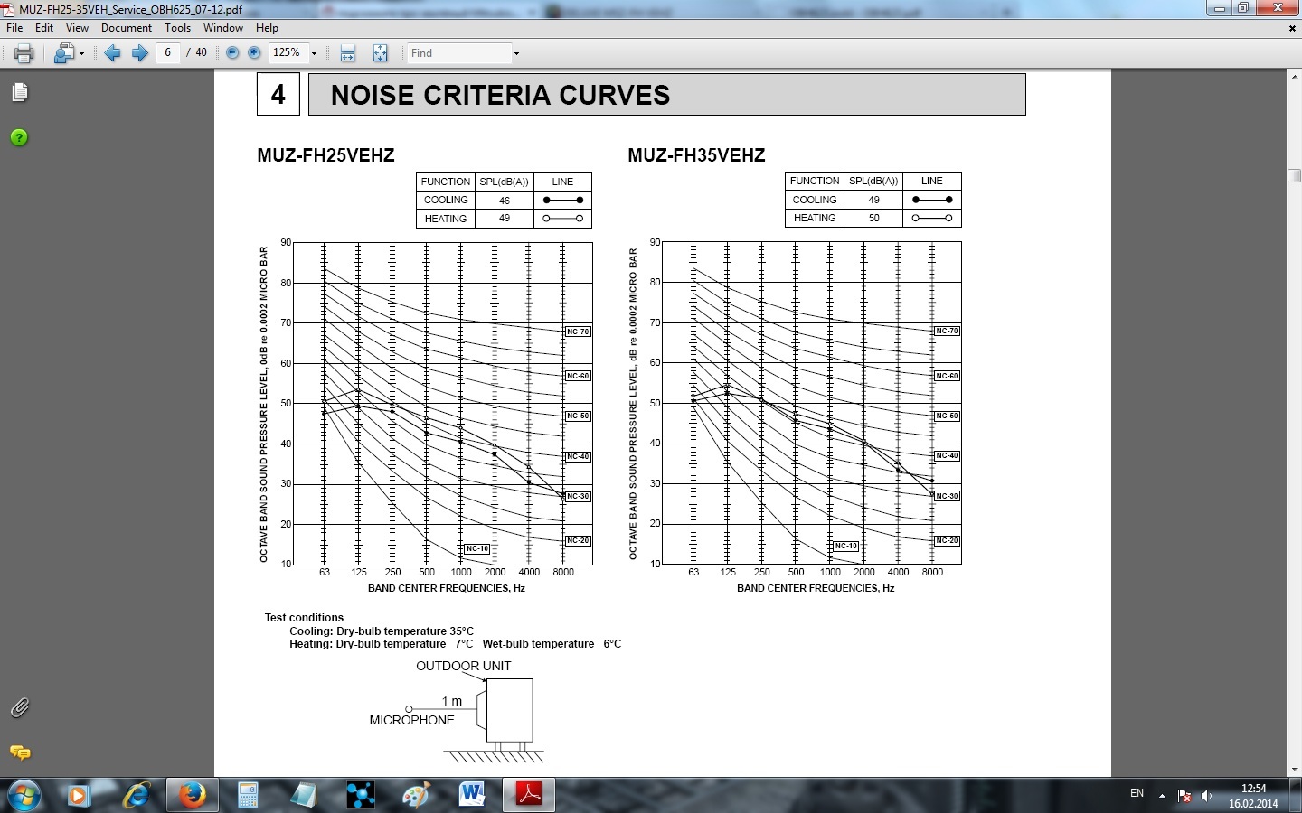Click the zoom out minus button
Screen dimensions: 1302x813
(232, 53)
